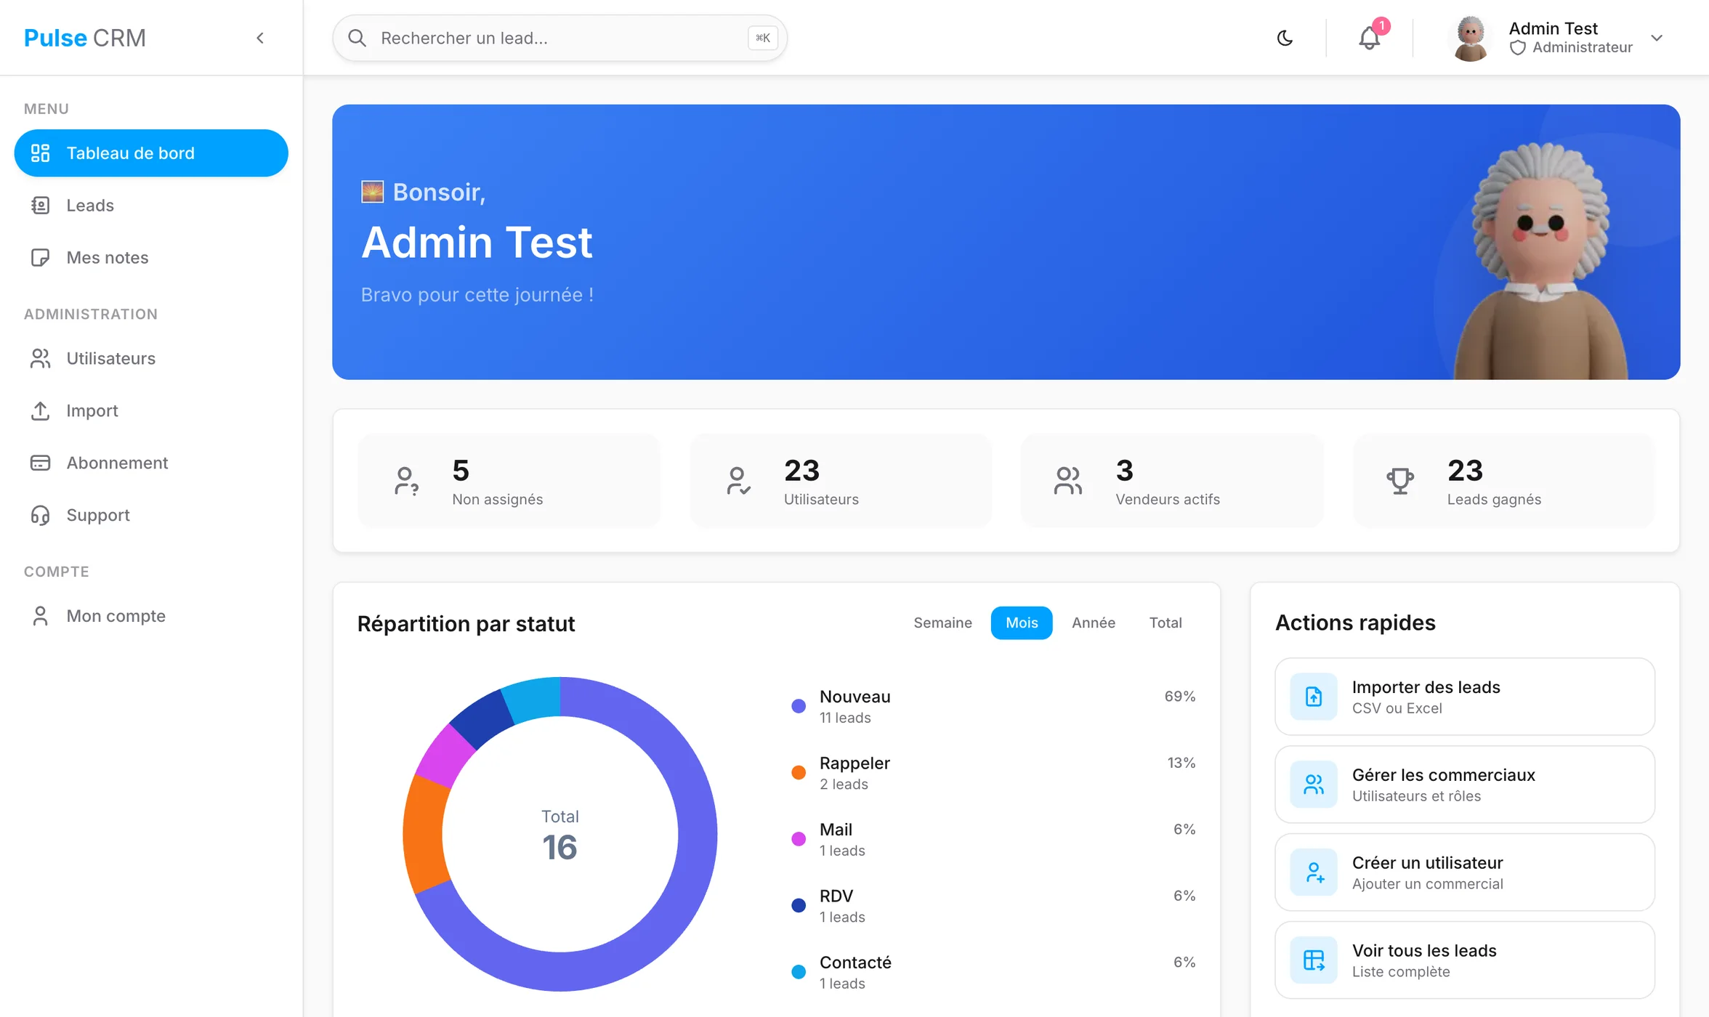Click the '11 leads' text under Nouveau

[x=845, y=718]
